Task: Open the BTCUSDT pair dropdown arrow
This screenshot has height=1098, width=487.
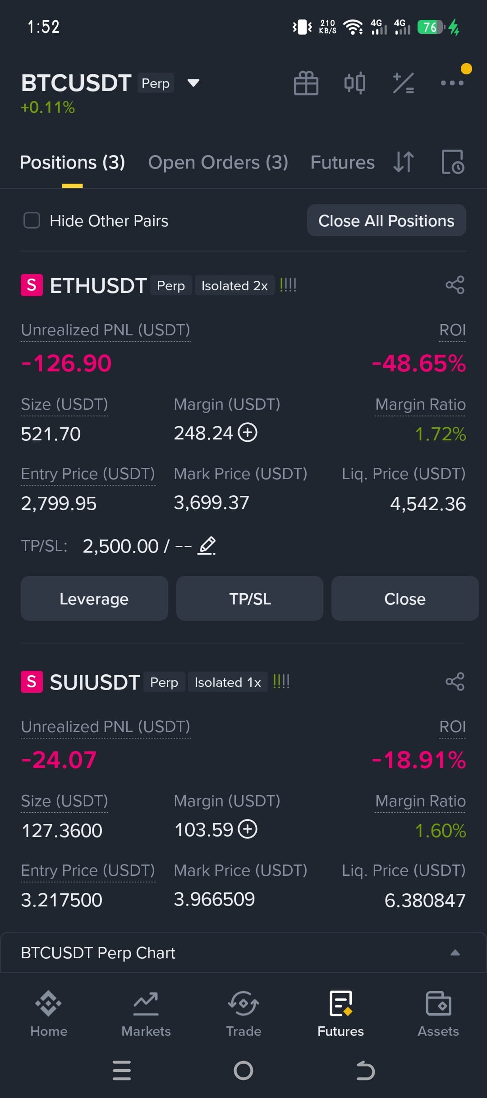Action: coord(193,83)
